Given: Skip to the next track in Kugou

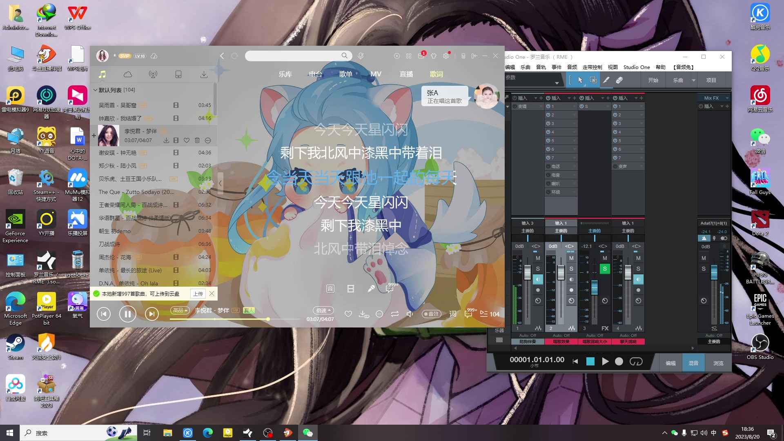Looking at the screenshot, I should point(151,314).
